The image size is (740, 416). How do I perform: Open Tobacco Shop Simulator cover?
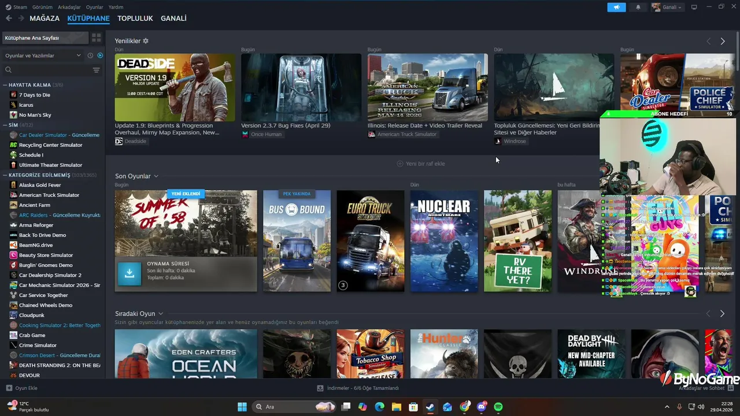pos(371,354)
